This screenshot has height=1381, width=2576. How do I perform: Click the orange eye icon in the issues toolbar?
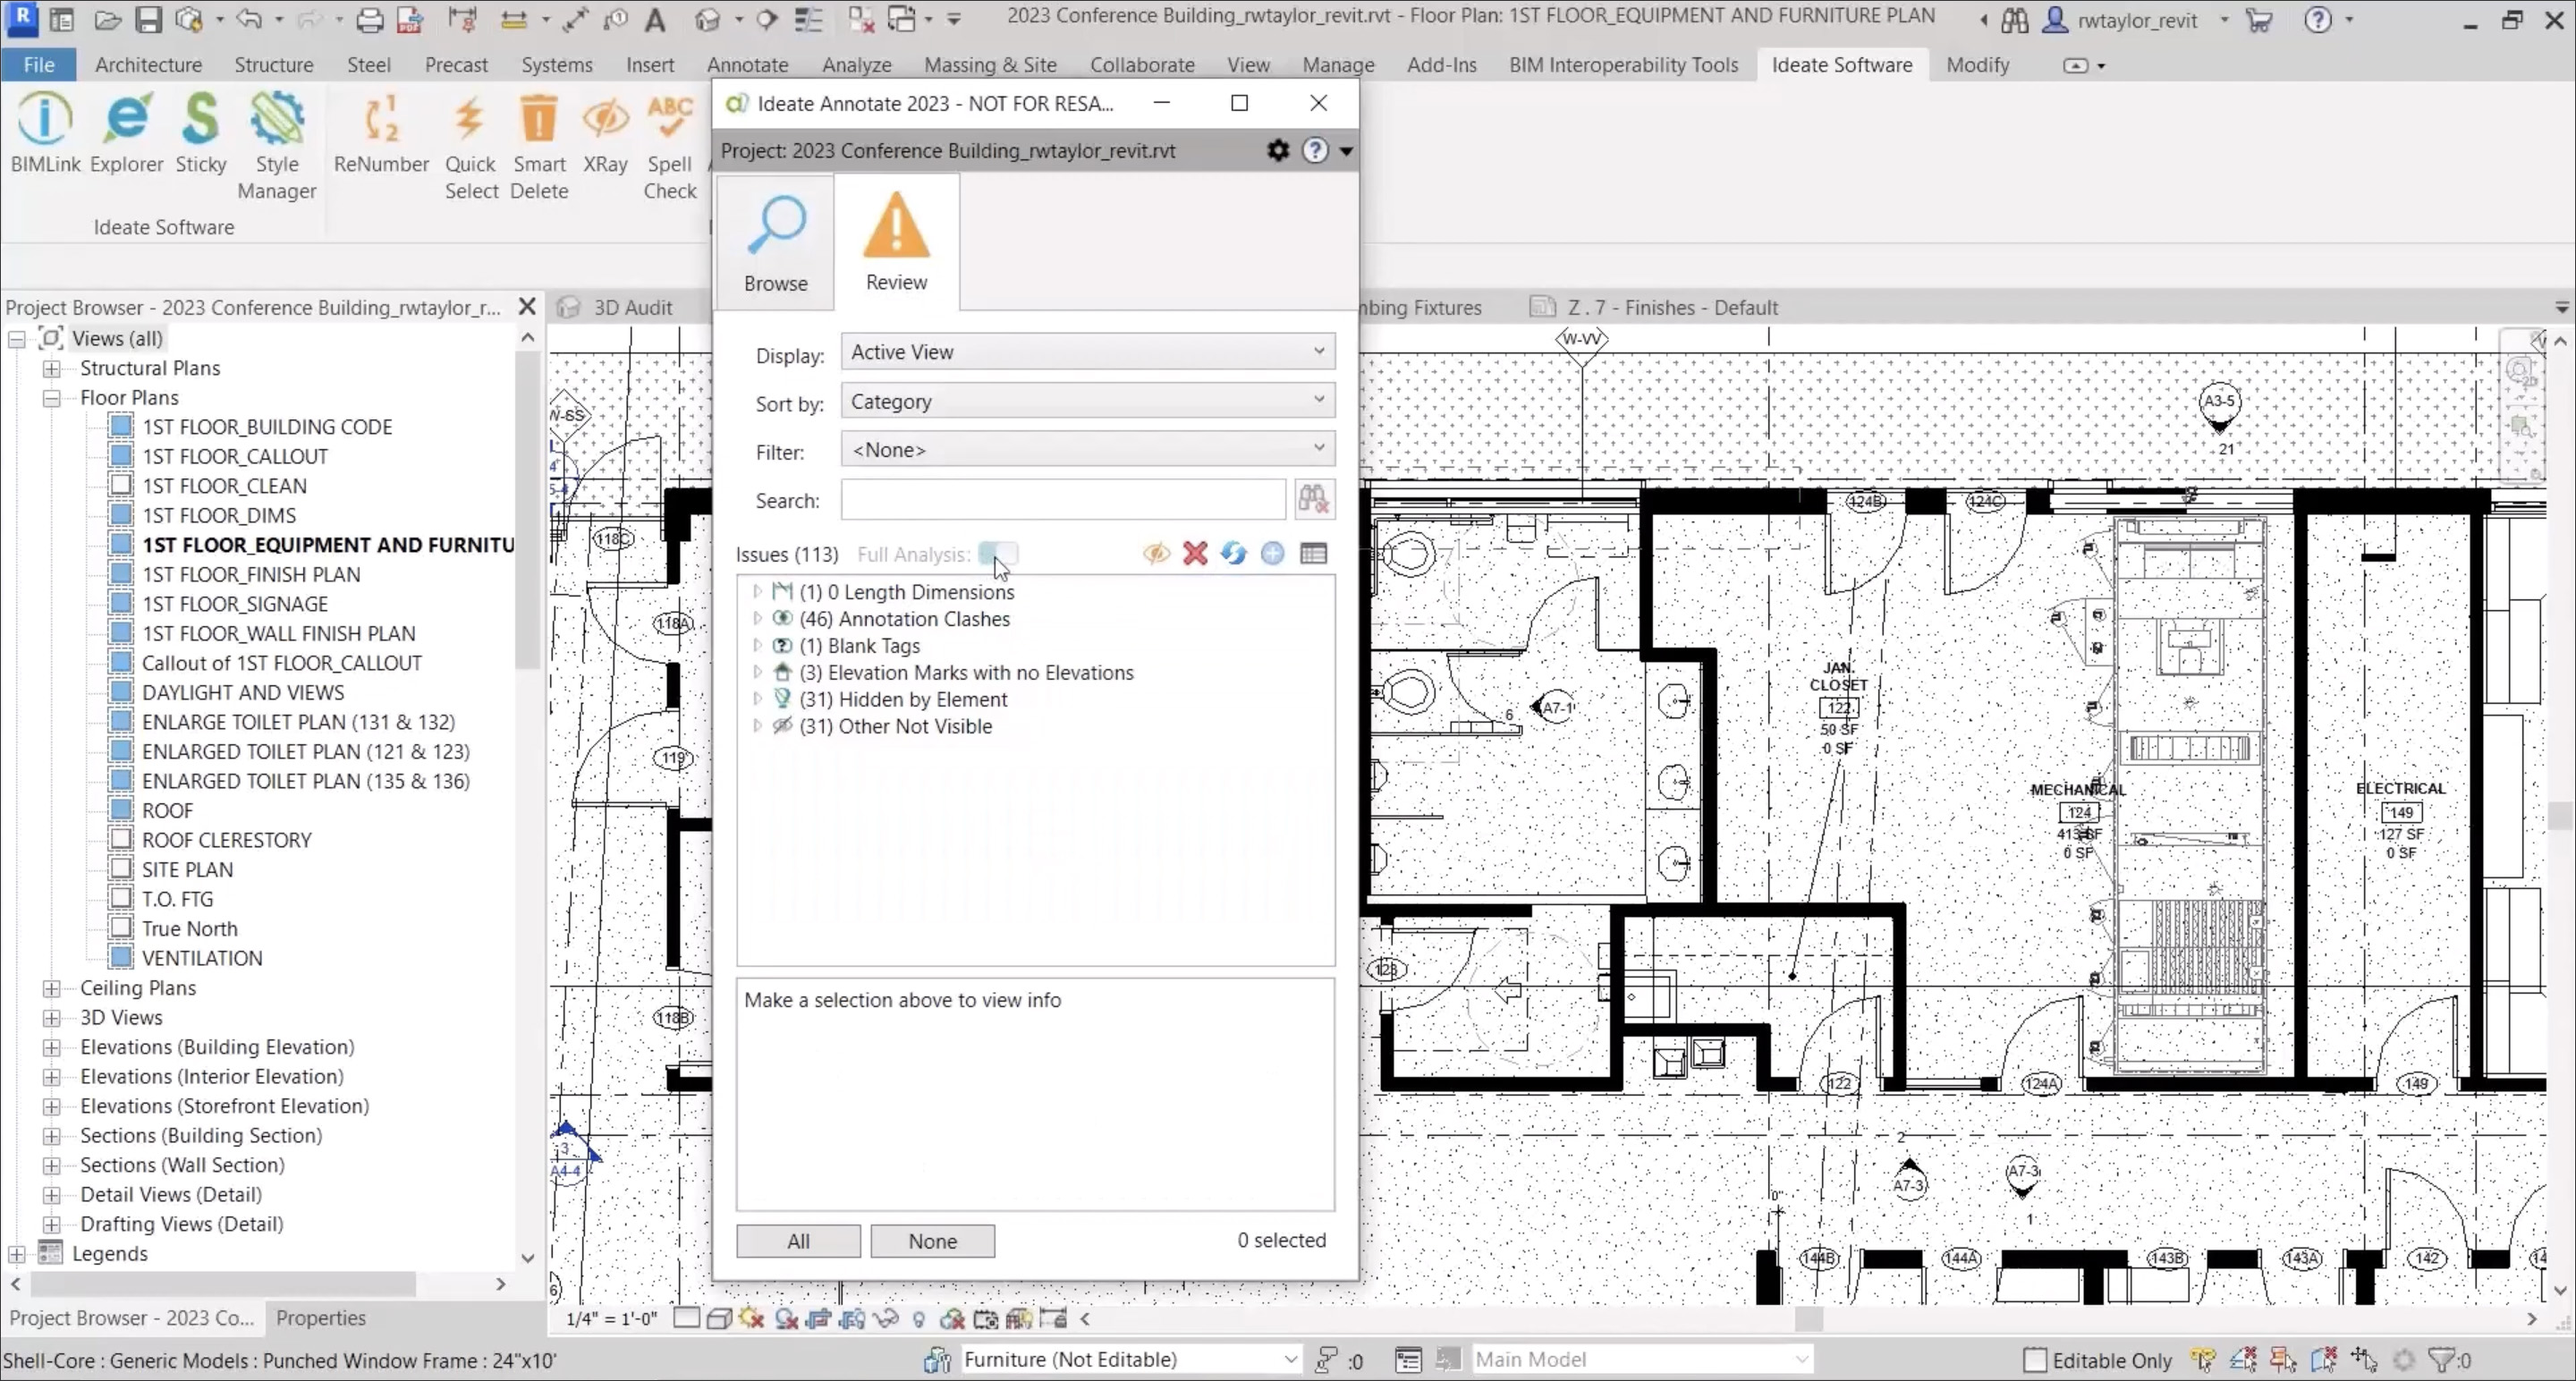pyautogui.click(x=1157, y=553)
